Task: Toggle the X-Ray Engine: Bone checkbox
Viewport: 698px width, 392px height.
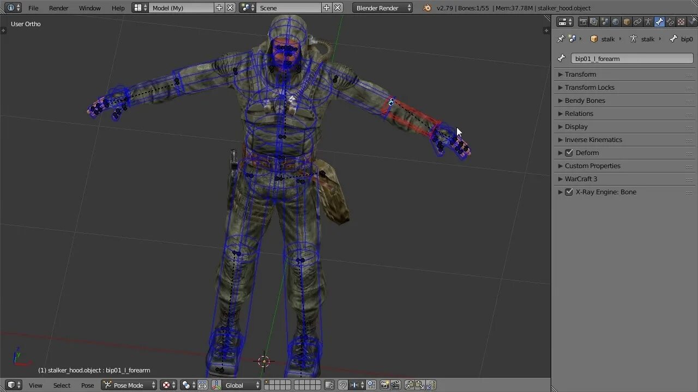Action: (x=569, y=192)
